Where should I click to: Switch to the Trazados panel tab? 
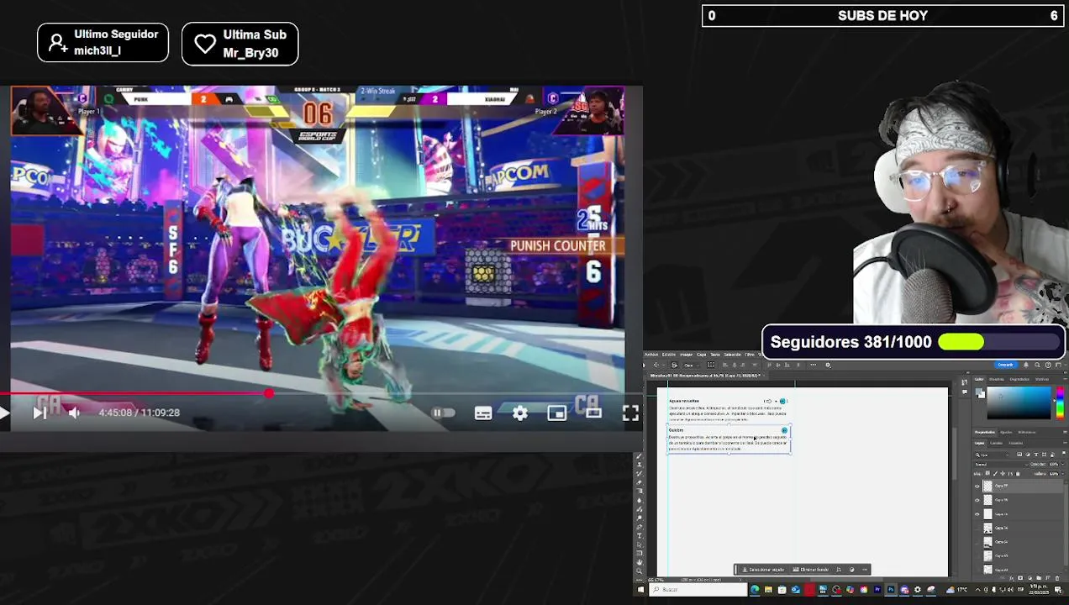[x=1015, y=443]
